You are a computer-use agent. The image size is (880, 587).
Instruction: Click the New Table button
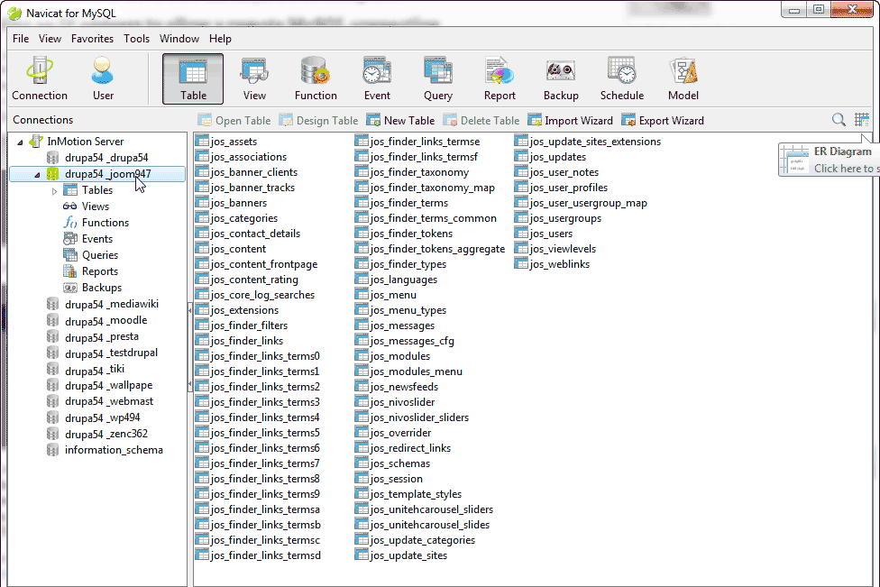[x=400, y=121]
